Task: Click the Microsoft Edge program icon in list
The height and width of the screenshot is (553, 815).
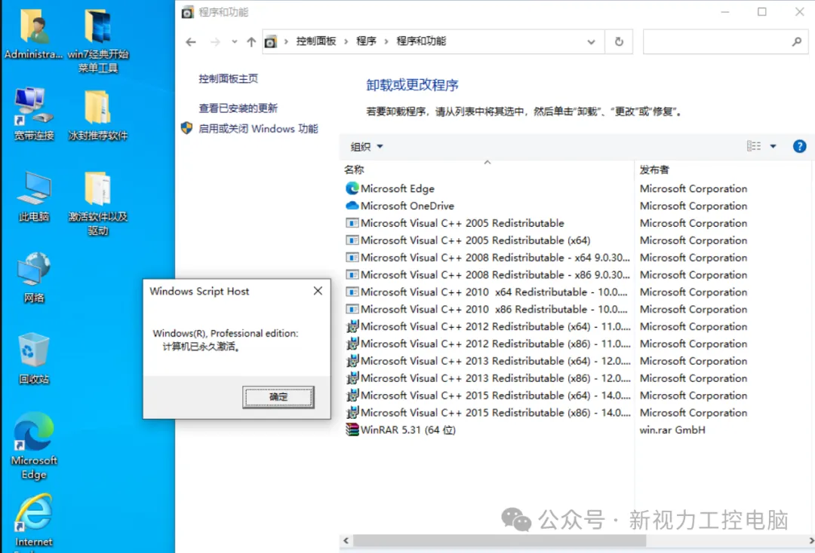Action: point(352,188)
